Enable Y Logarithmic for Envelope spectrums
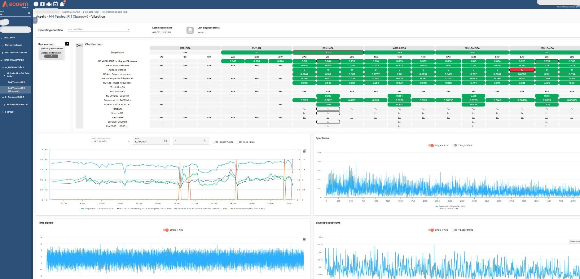The image size is (580, 279). 455,230
